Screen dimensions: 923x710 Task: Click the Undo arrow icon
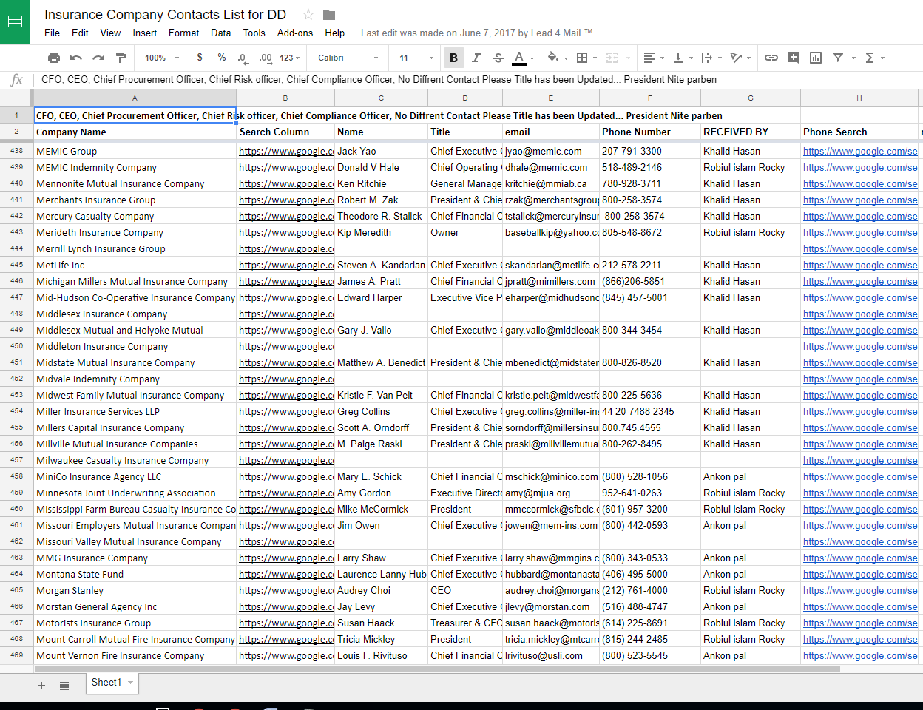(76, 58)
